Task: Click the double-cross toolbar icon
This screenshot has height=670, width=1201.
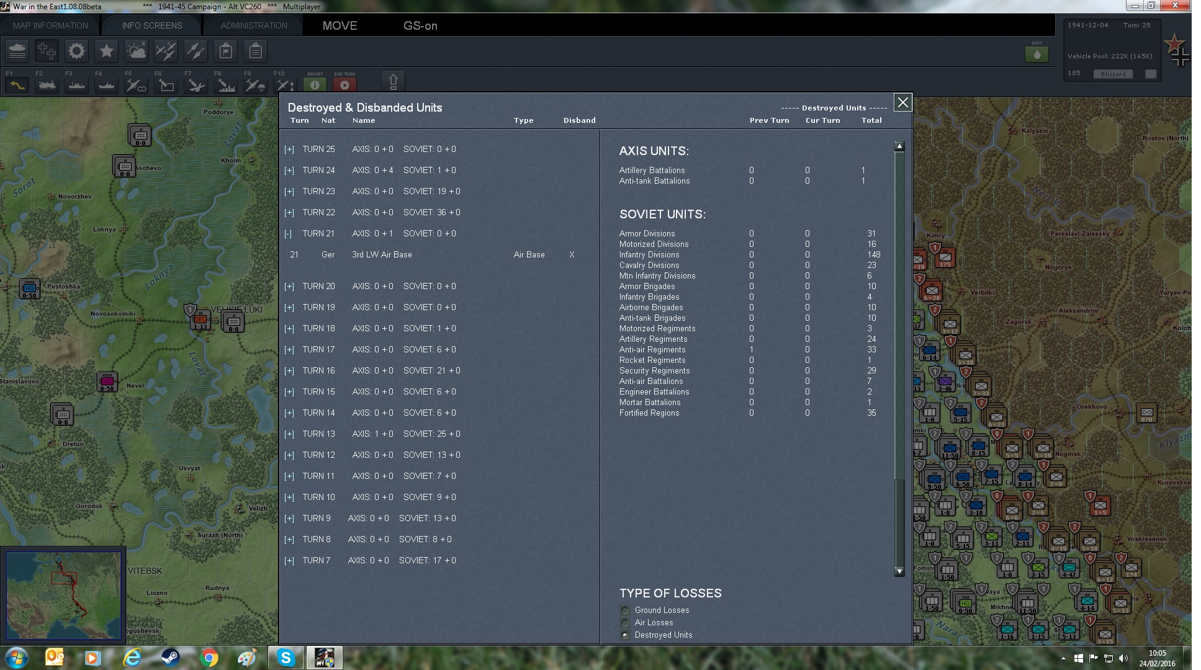Action: 47,51
